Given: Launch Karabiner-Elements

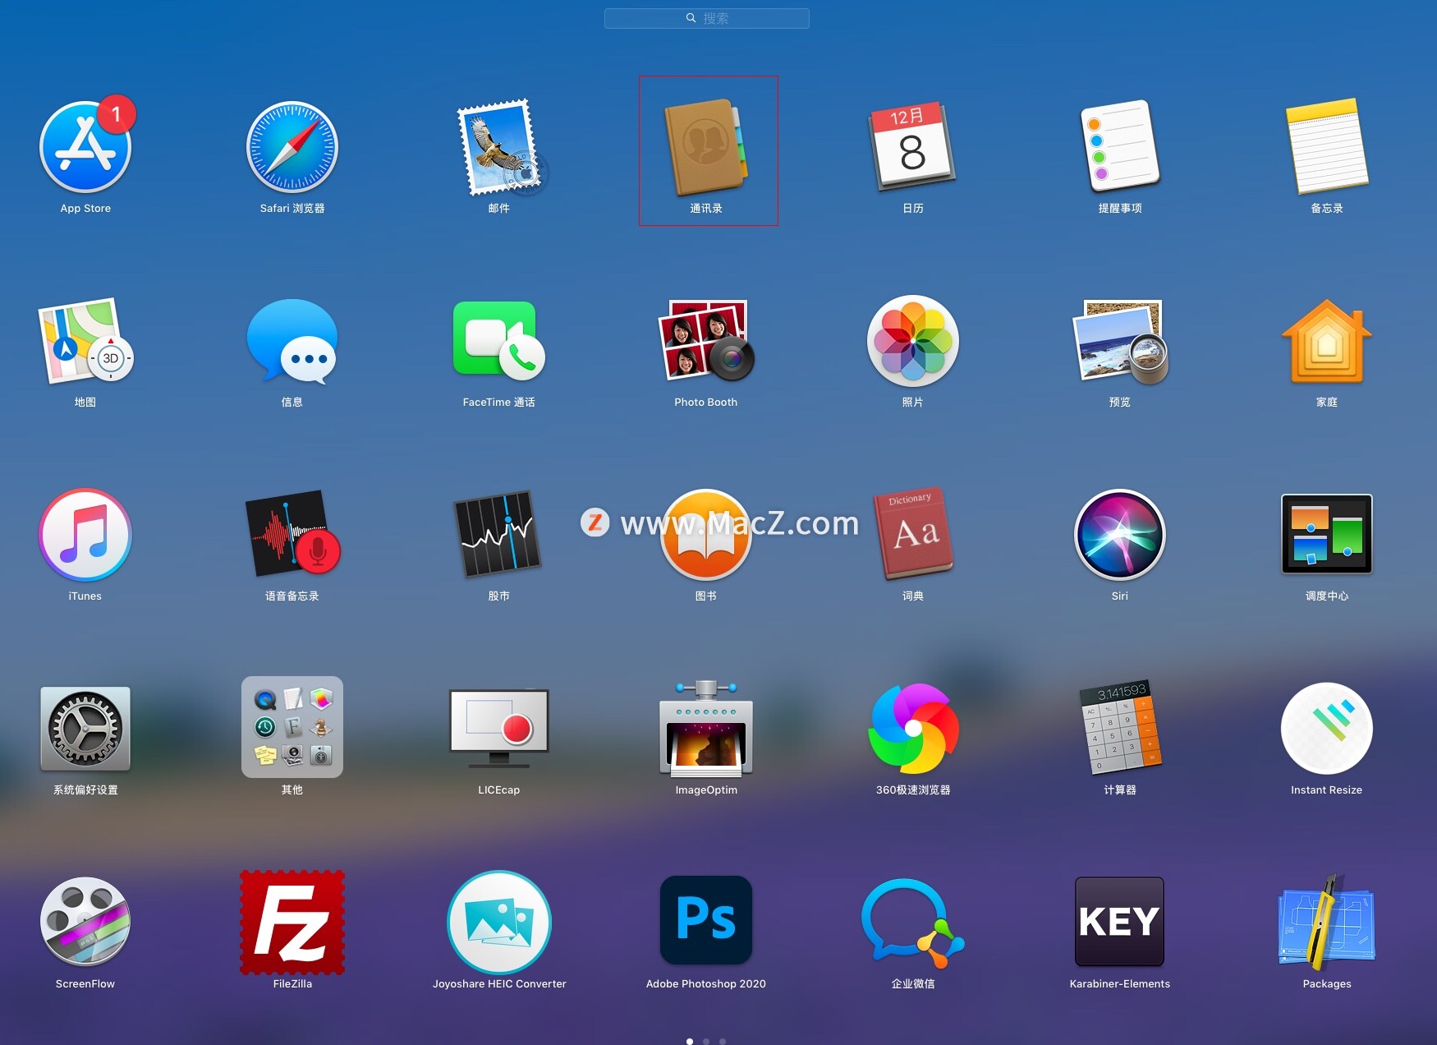Looking at the screenshot, I should [x=1120, y=920].
